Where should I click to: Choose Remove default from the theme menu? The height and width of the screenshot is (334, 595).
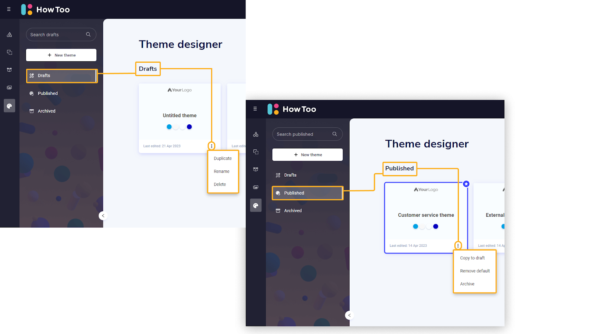coord(475,271)
